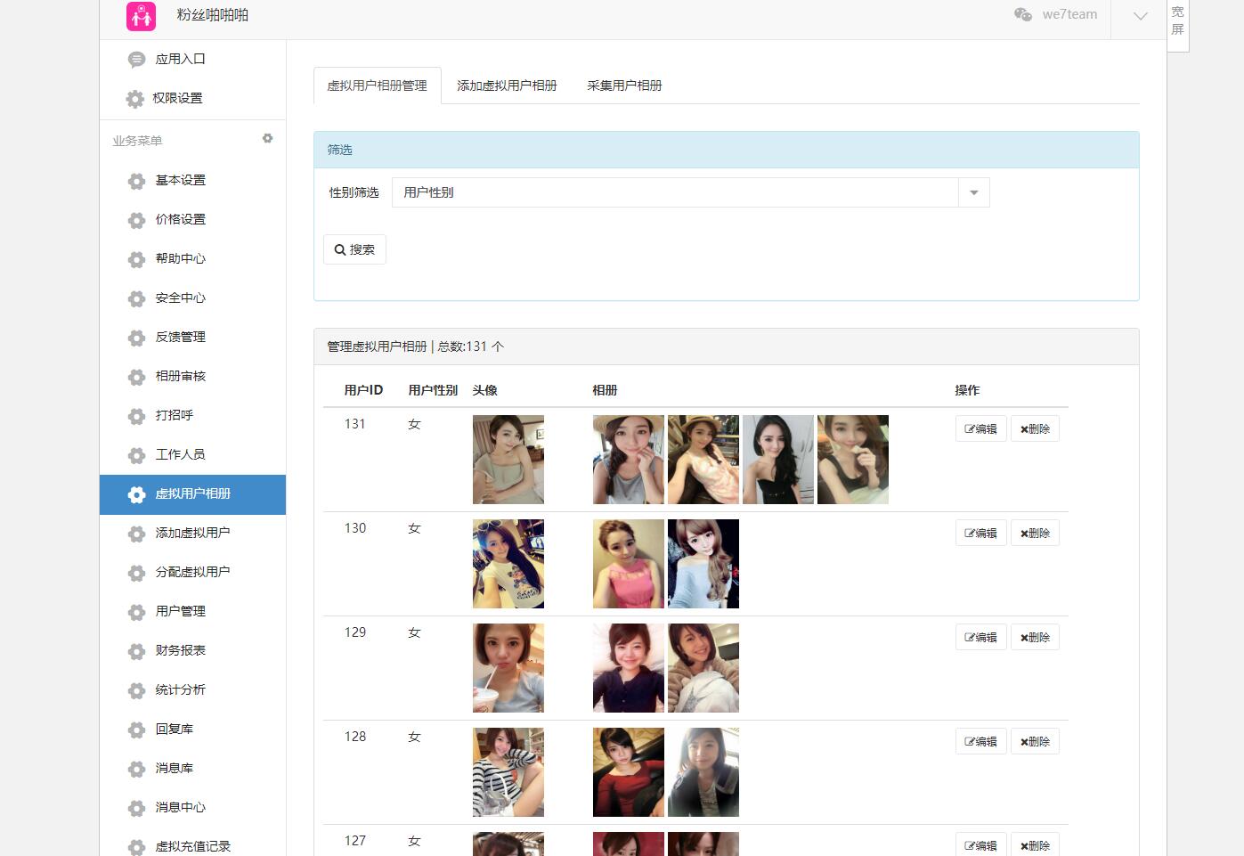Toggle the 宽屏 widescreen mode

pos(1177,21)
